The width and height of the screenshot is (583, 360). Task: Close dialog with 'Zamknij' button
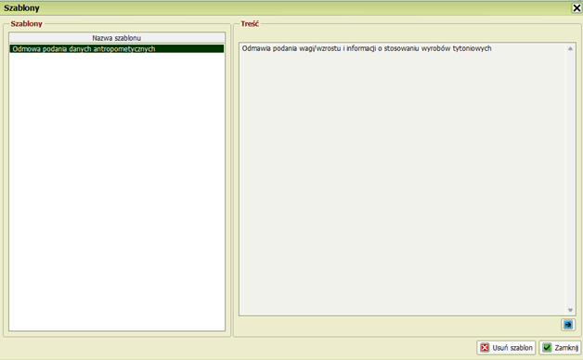pos(560,348)
